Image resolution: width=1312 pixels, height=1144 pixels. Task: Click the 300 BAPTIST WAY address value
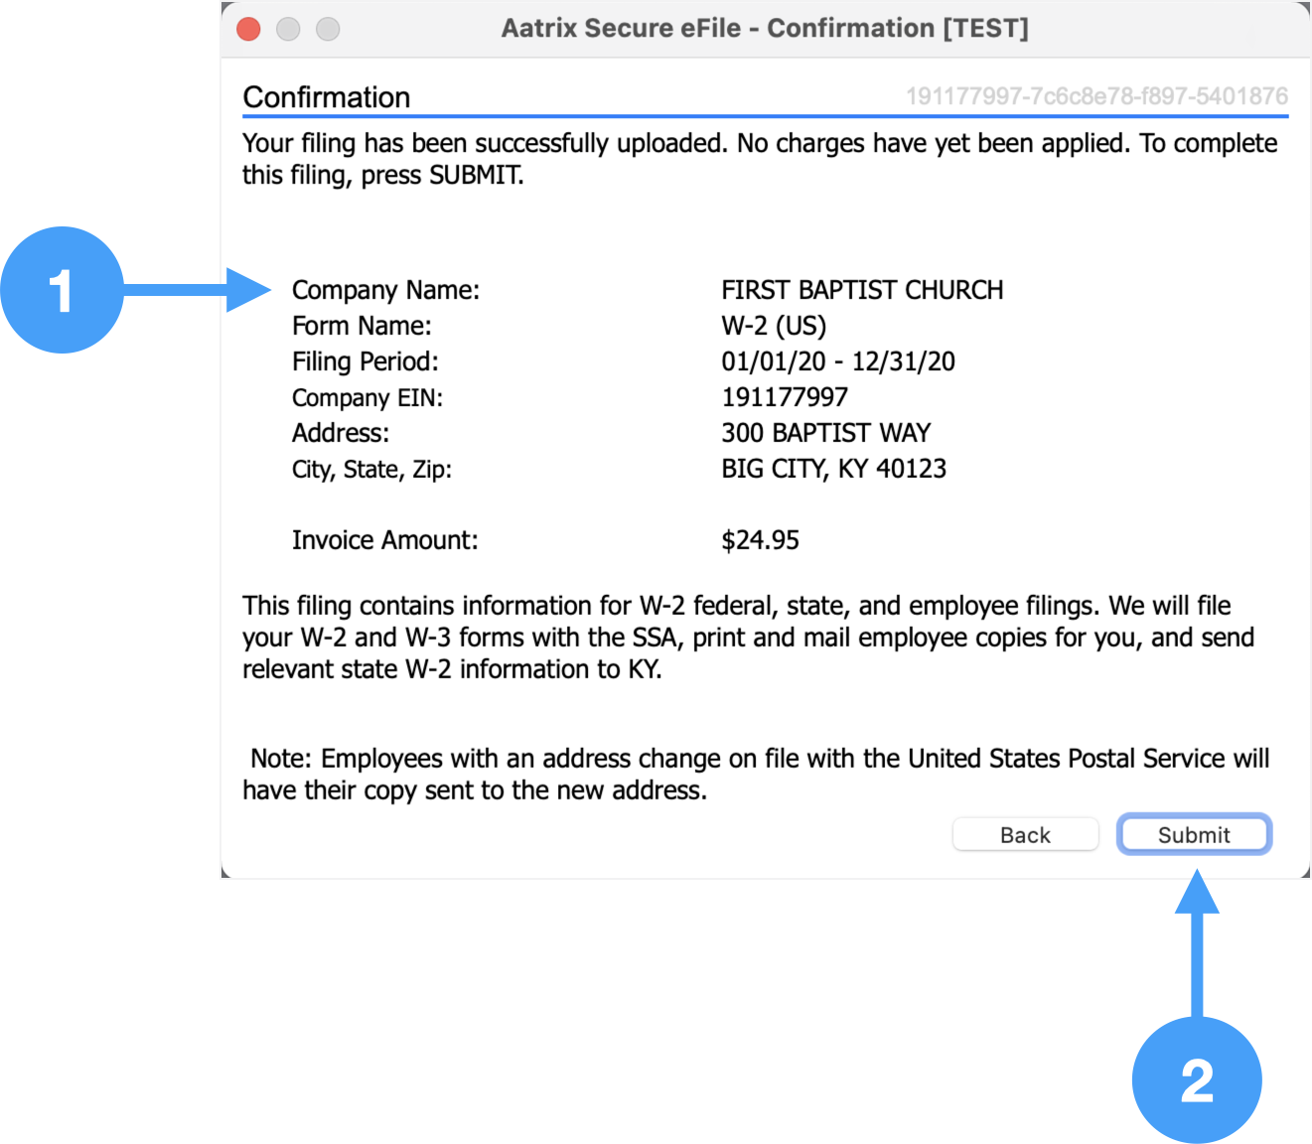(825, 433)
